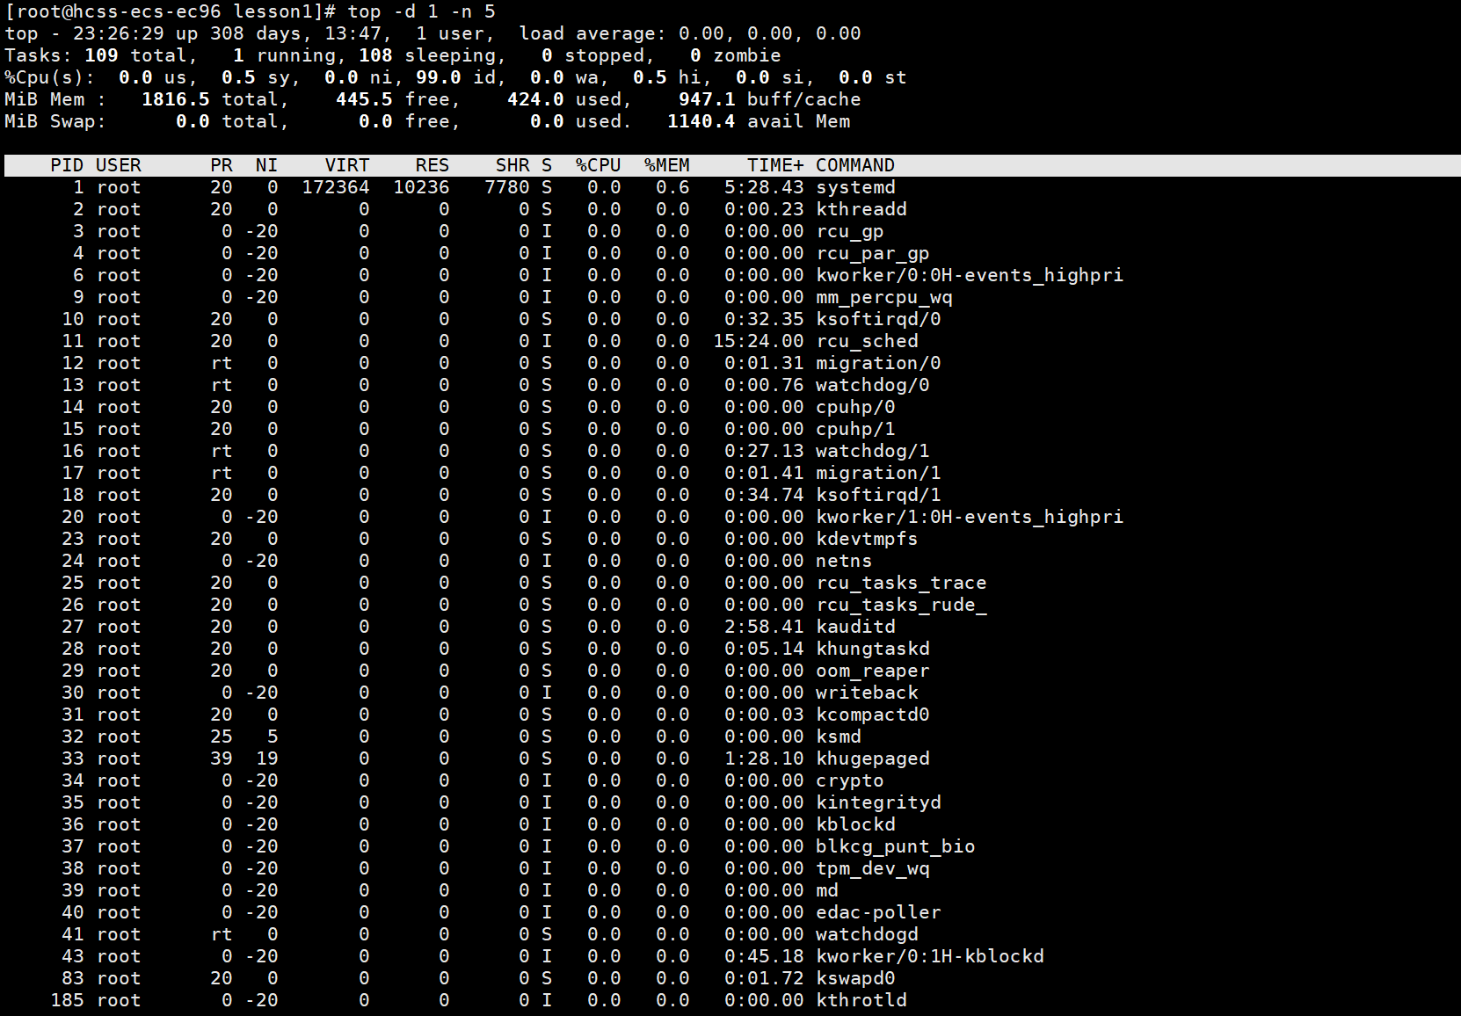Click the cpuhp/1 process name
1461x1016 pixels.
pos(855,429)
